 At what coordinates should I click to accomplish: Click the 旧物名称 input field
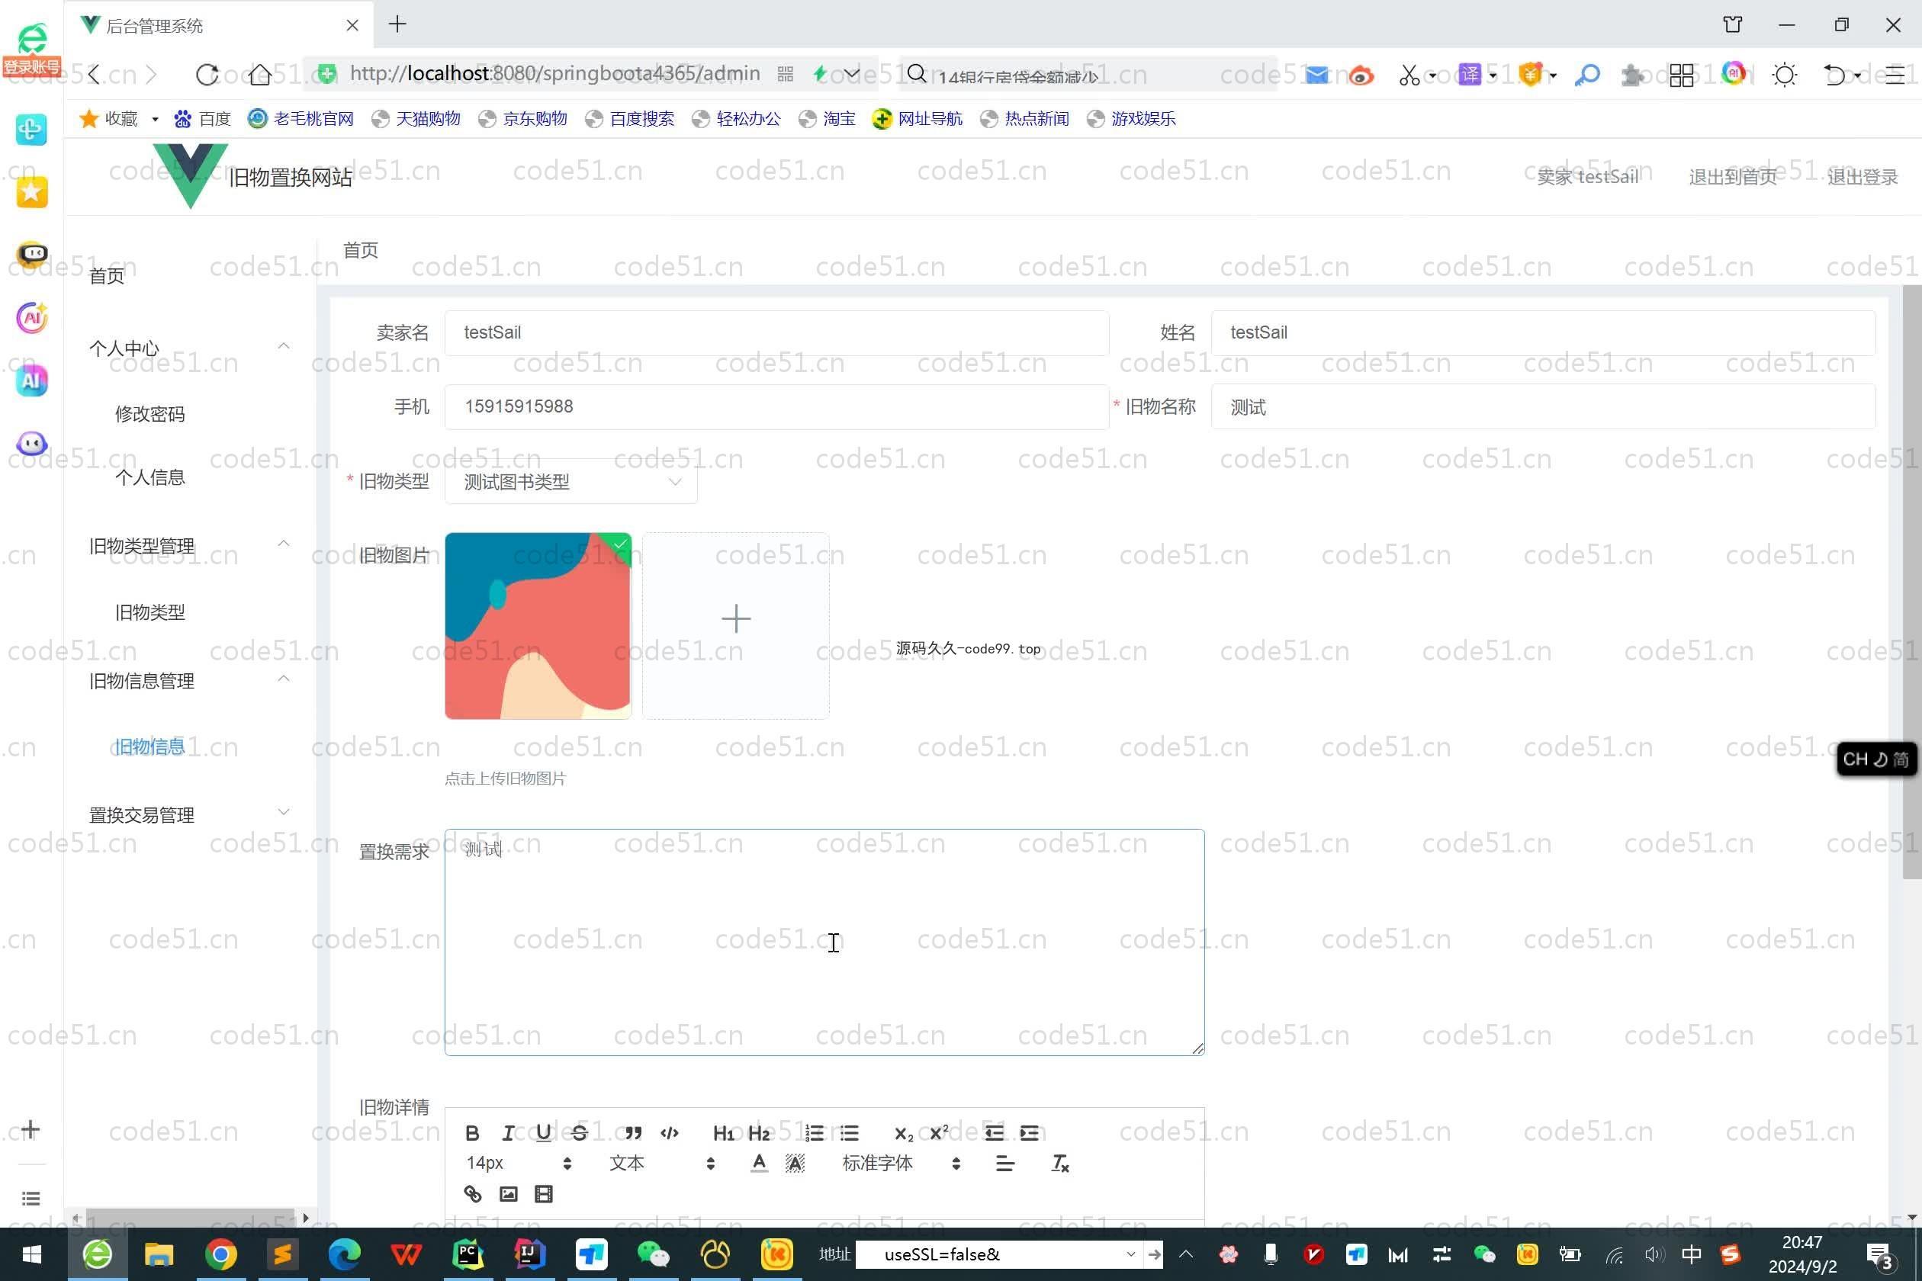coord(1543,407)
